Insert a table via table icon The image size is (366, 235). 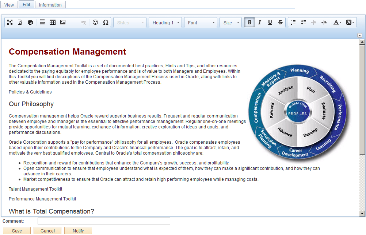pyautogui.click(x=53, y=22)
